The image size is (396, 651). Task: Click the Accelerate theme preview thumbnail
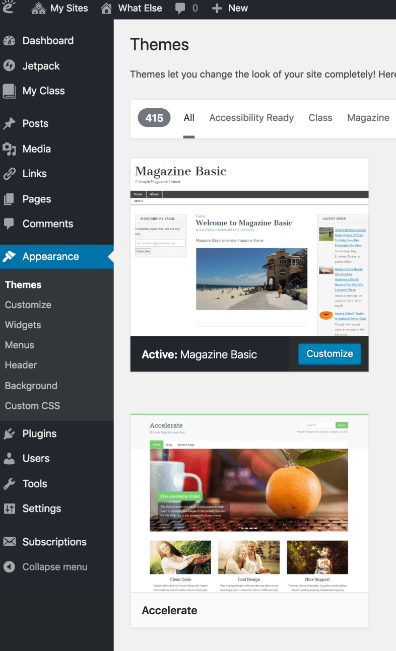pyautogui.click(x=249, y=503)
